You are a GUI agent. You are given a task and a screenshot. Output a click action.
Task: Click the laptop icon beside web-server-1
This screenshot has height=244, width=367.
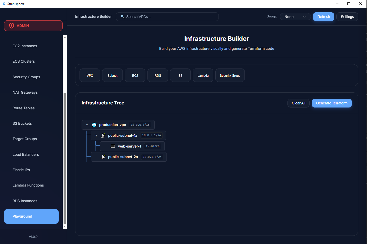tap(112, 146)
